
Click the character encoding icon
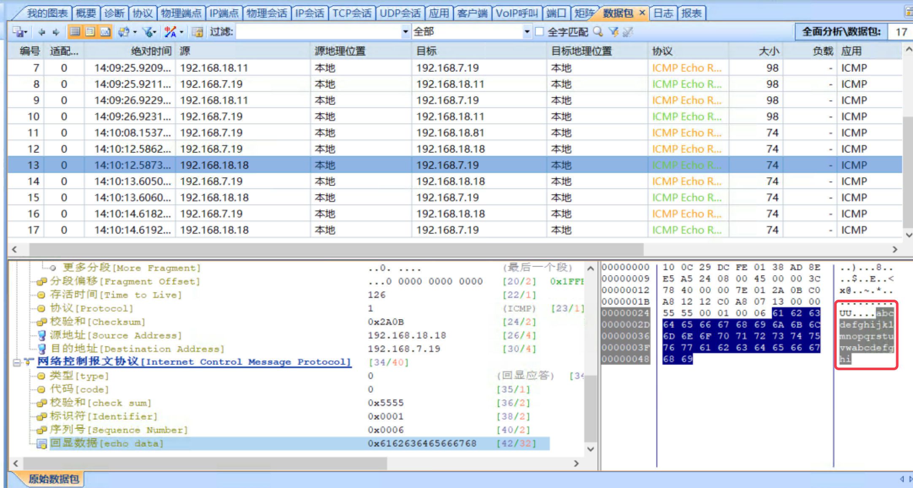click(x=170, y=32)
